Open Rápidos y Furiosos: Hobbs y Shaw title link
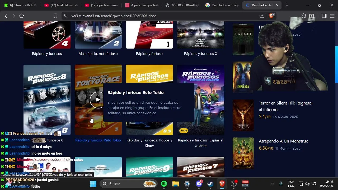Viewport: 338px width, 190px height. click(x=149, y=143)
